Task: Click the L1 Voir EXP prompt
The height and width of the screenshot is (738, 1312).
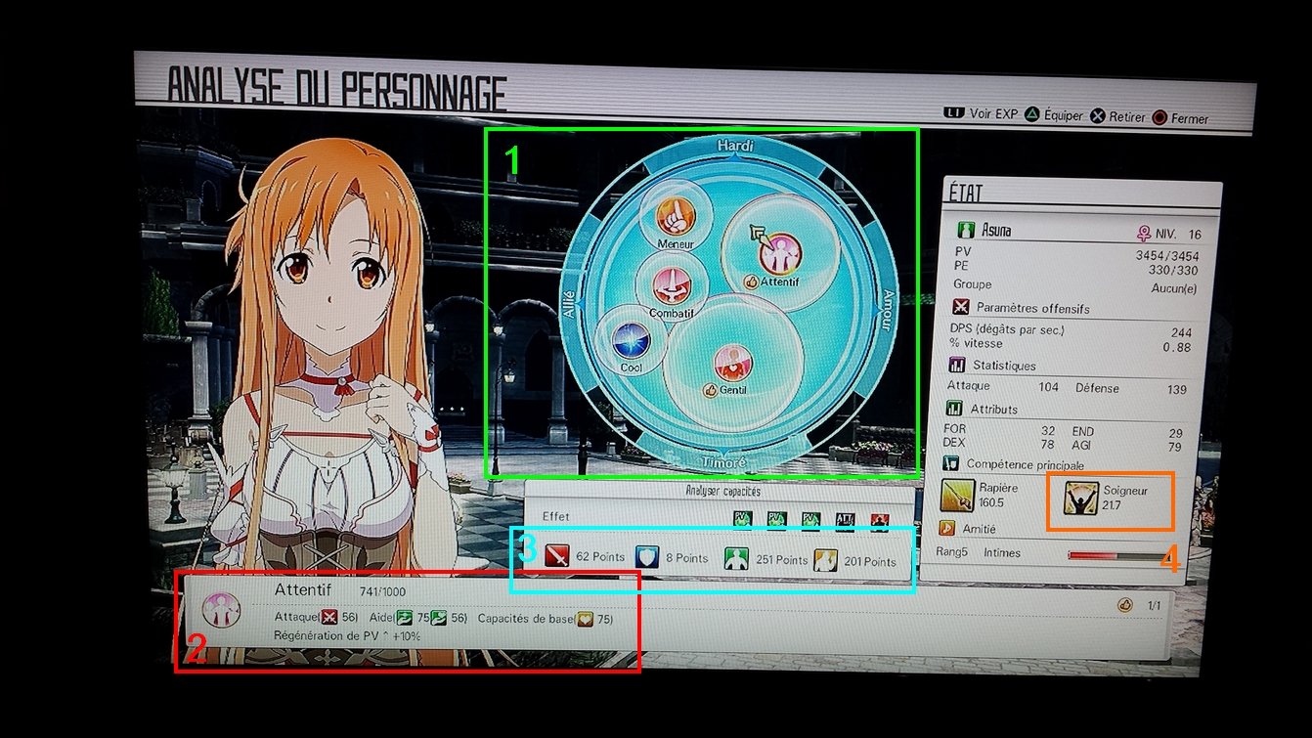Action: point(981,113)
